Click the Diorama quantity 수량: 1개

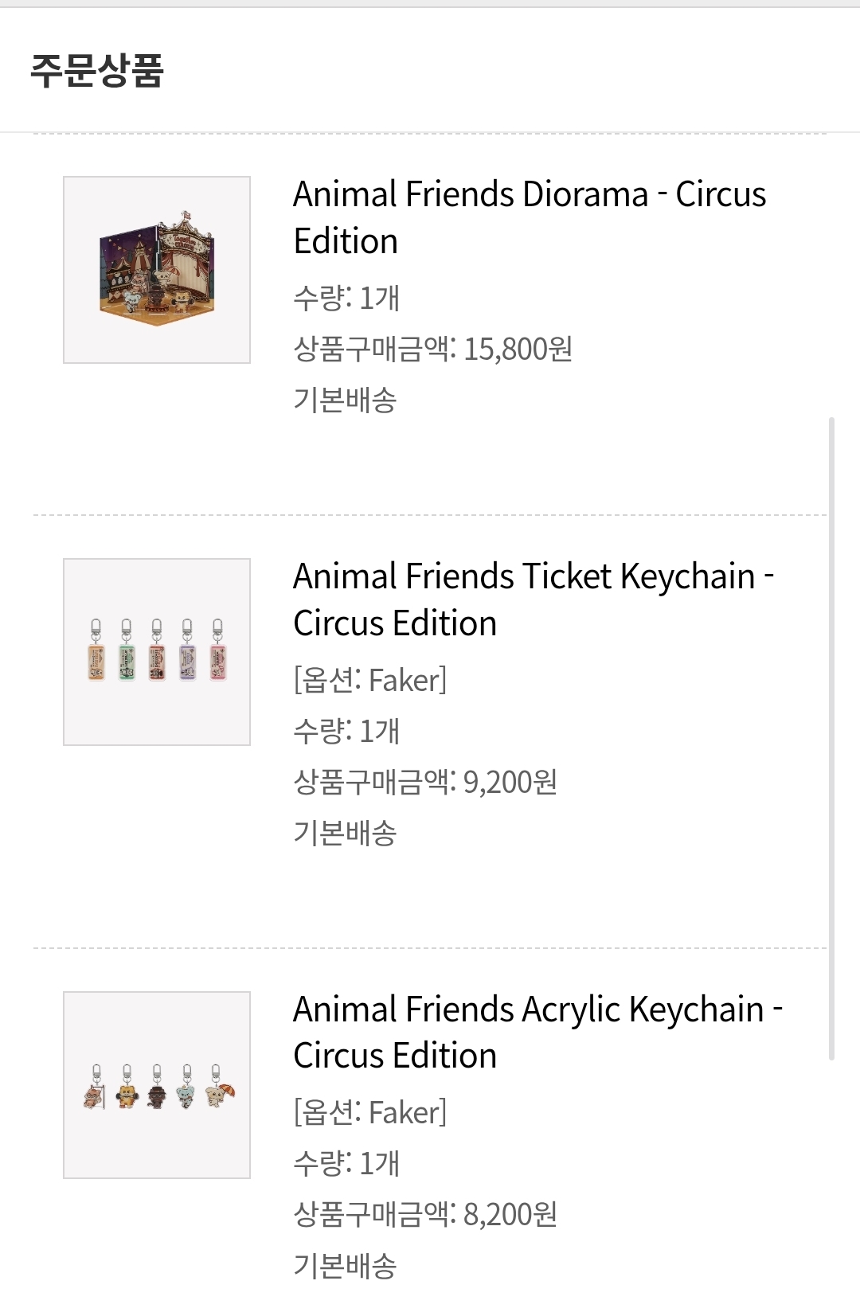(346, 299)
